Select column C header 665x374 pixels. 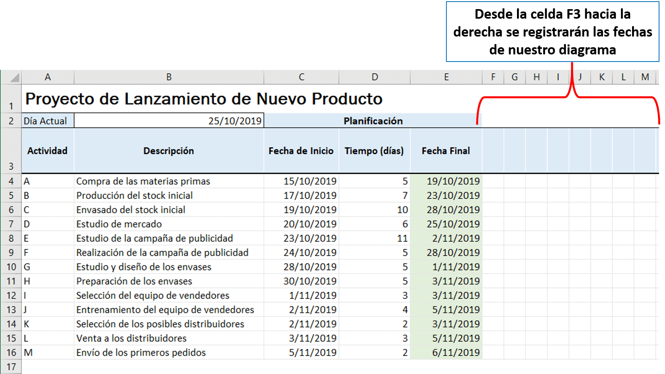[302, 77]
